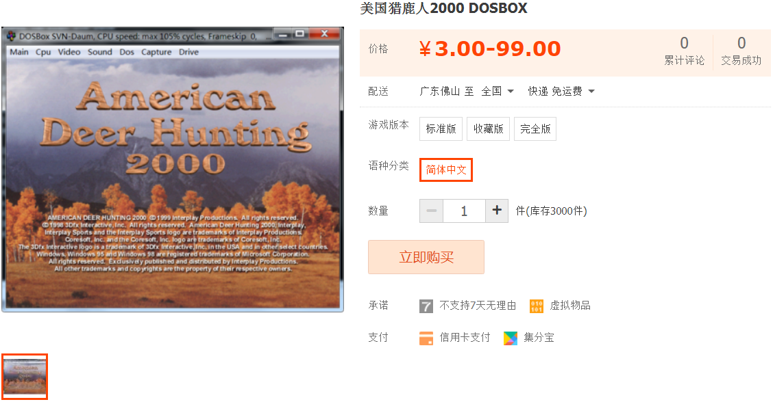Click the 立即购买 buy now button
773x402 pixels.
click(x=426, y=257)
